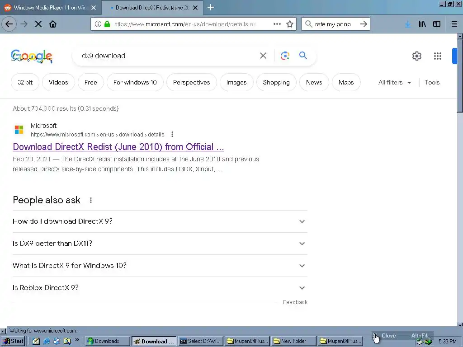This screenshot has width=463, height=347.
Task: Switch to News results
Action: pyautogui.click(x=314, y=82)
